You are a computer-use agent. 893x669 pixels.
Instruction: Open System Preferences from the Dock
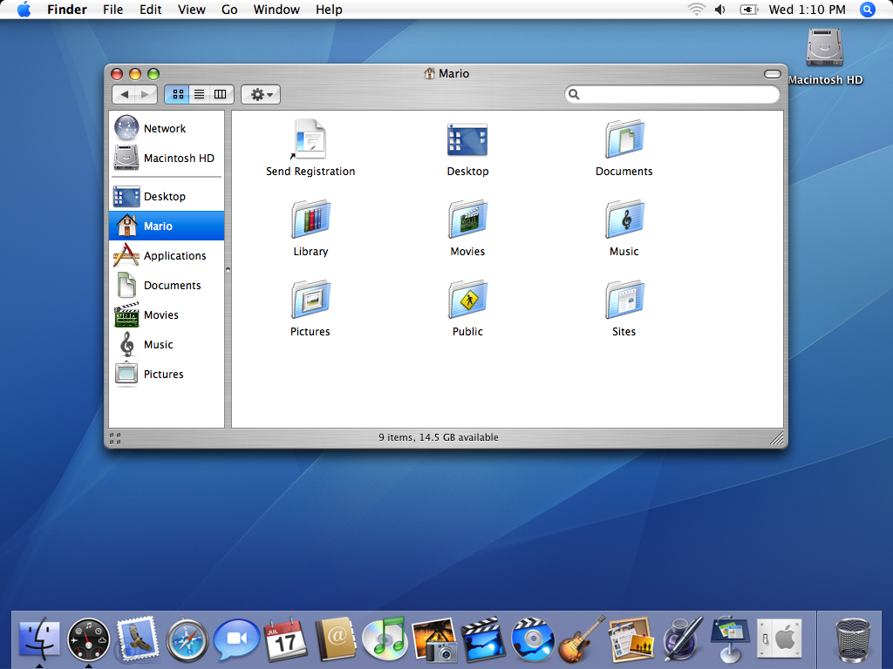779,639
